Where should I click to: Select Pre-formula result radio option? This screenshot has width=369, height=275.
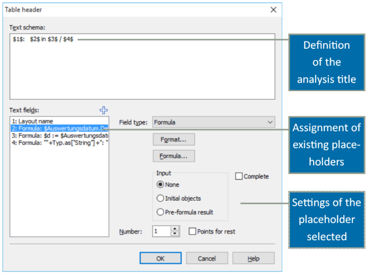point(161,212)
